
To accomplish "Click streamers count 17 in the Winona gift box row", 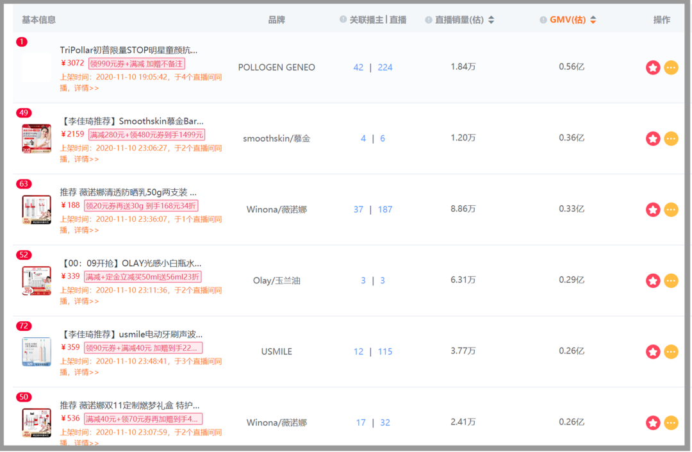I will (361, 423).
